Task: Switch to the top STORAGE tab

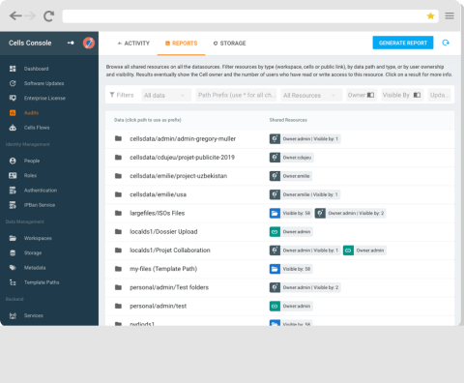Action: [229, 44]
